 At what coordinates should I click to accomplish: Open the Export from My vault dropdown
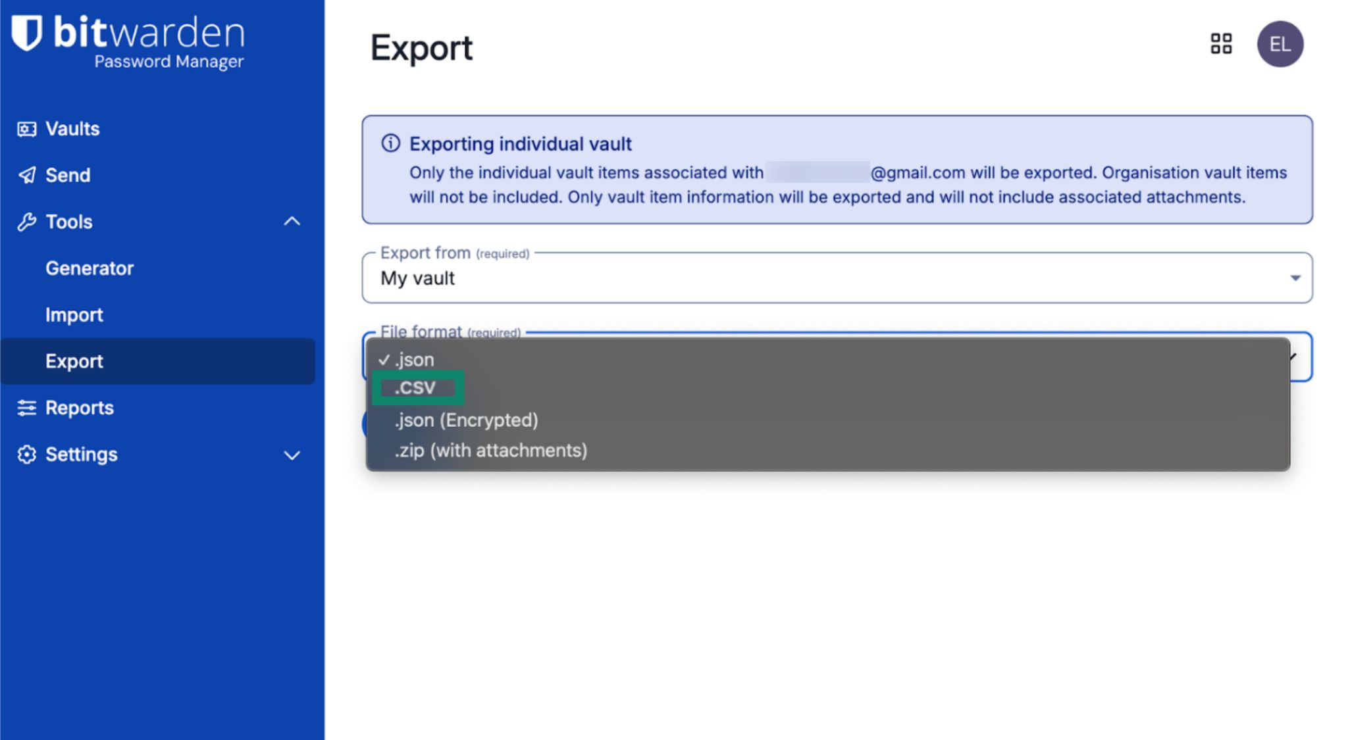(836, 278)
